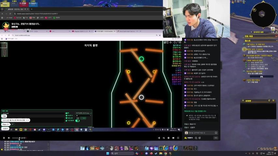Open the emoji picker in chat input
Screen dimensions: 278x156
pyautogui.click(x=216, y=133)
